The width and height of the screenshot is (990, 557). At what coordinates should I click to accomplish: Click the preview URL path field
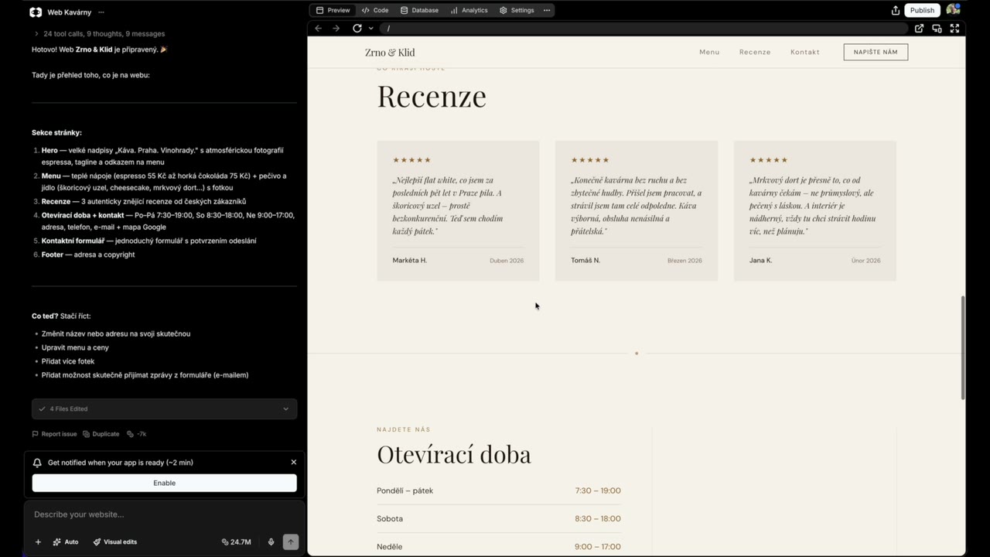tap(643, 28)
